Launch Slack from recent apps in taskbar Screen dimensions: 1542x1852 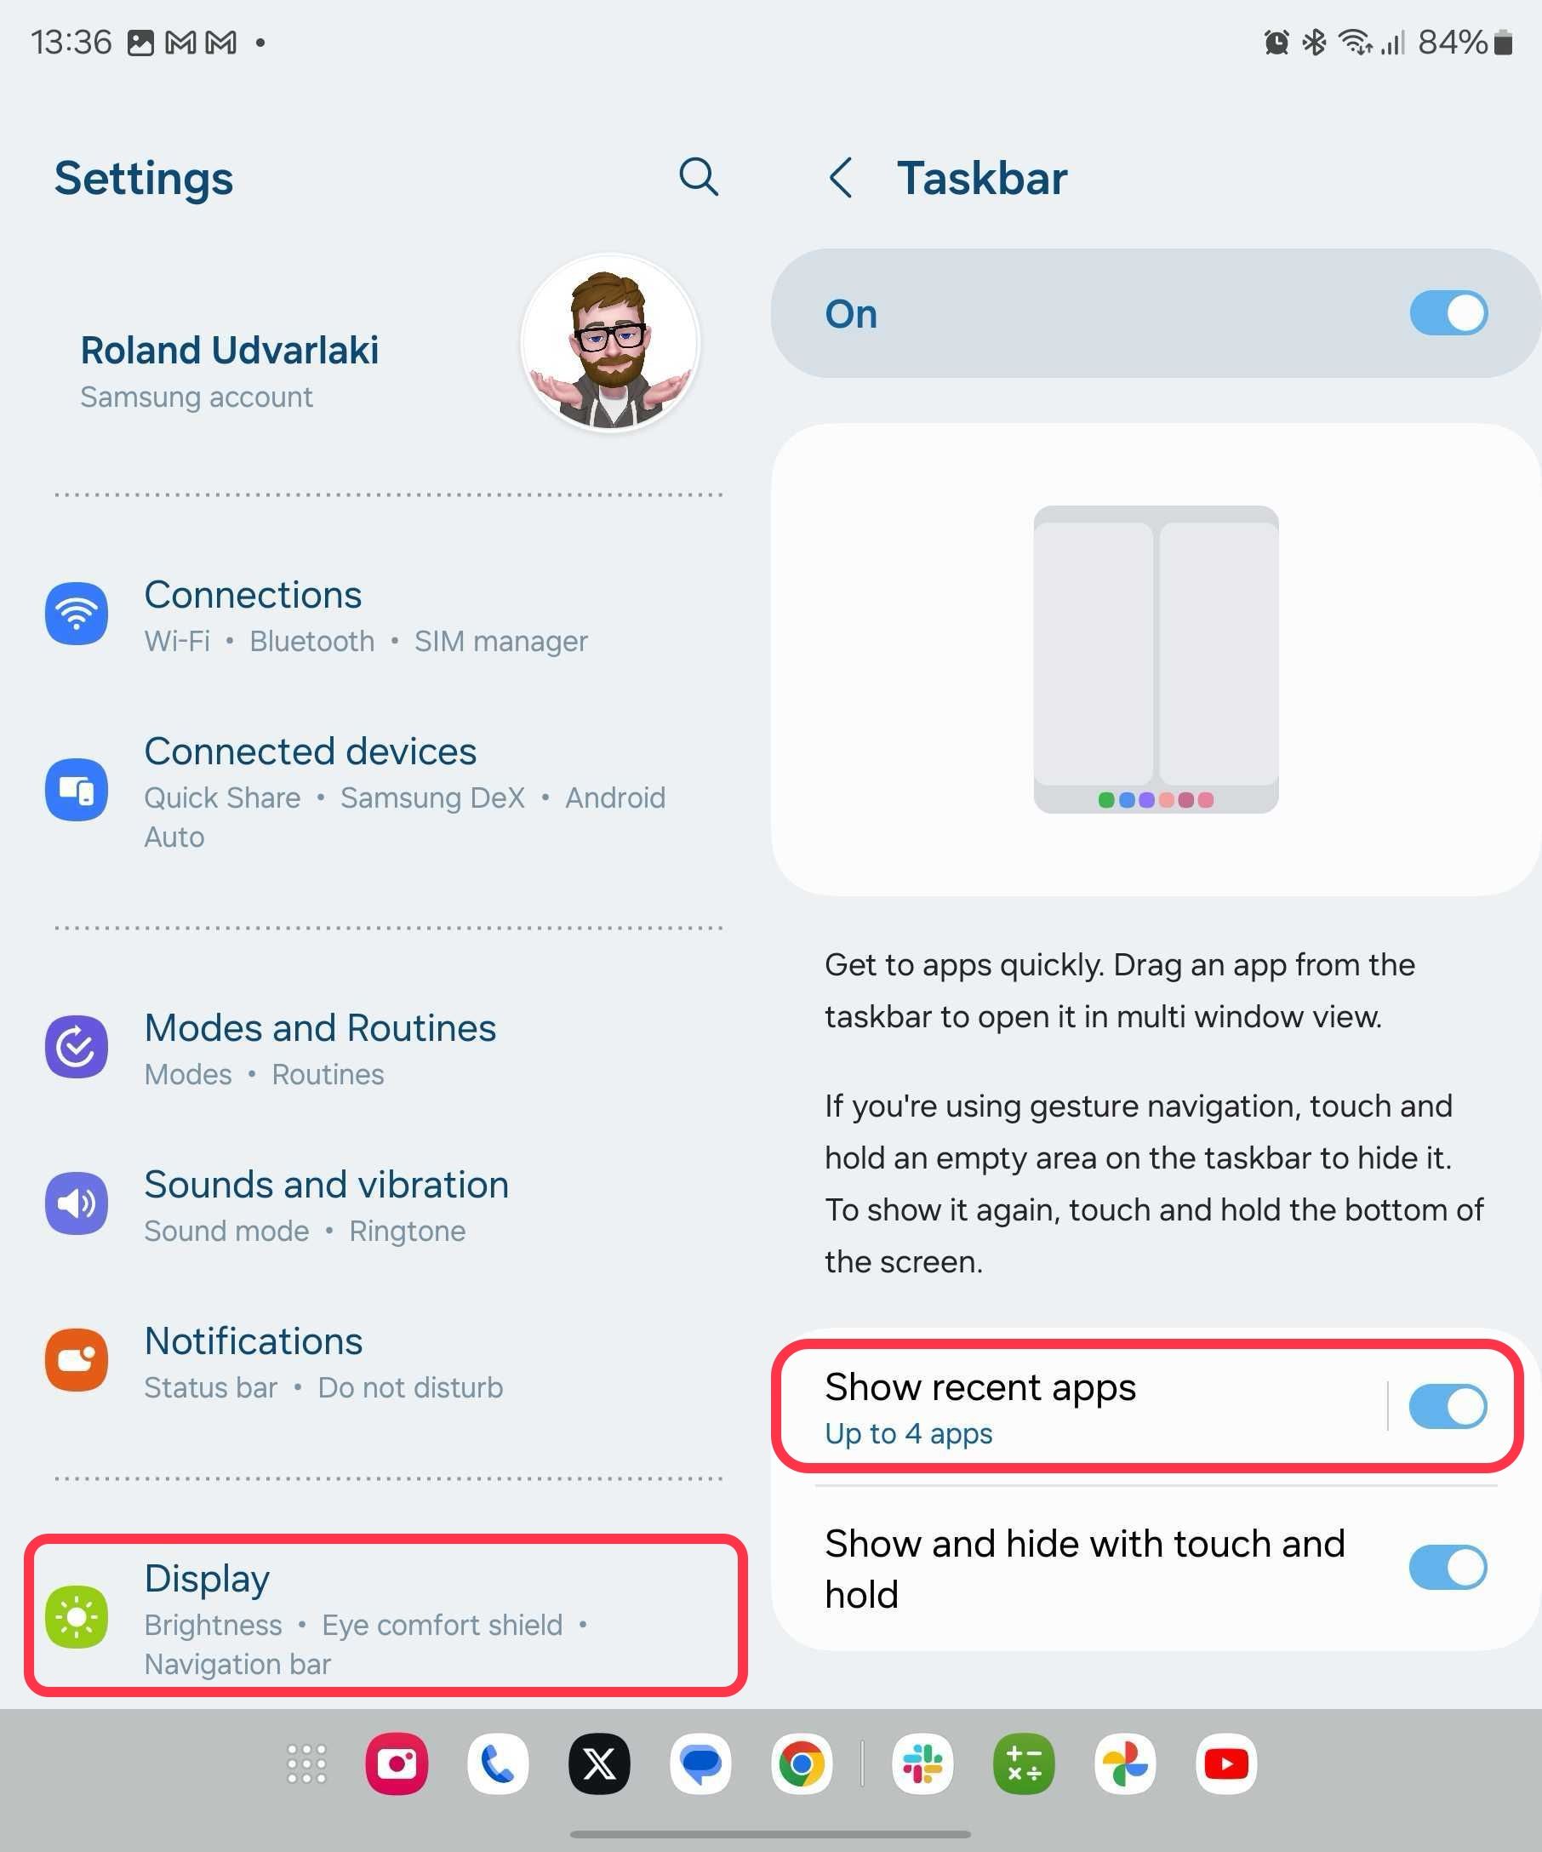923,1763
